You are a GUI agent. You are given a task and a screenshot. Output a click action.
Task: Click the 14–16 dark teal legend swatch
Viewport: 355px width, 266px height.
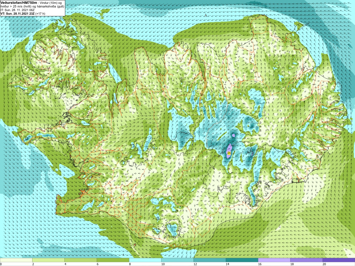coord(242,260)
